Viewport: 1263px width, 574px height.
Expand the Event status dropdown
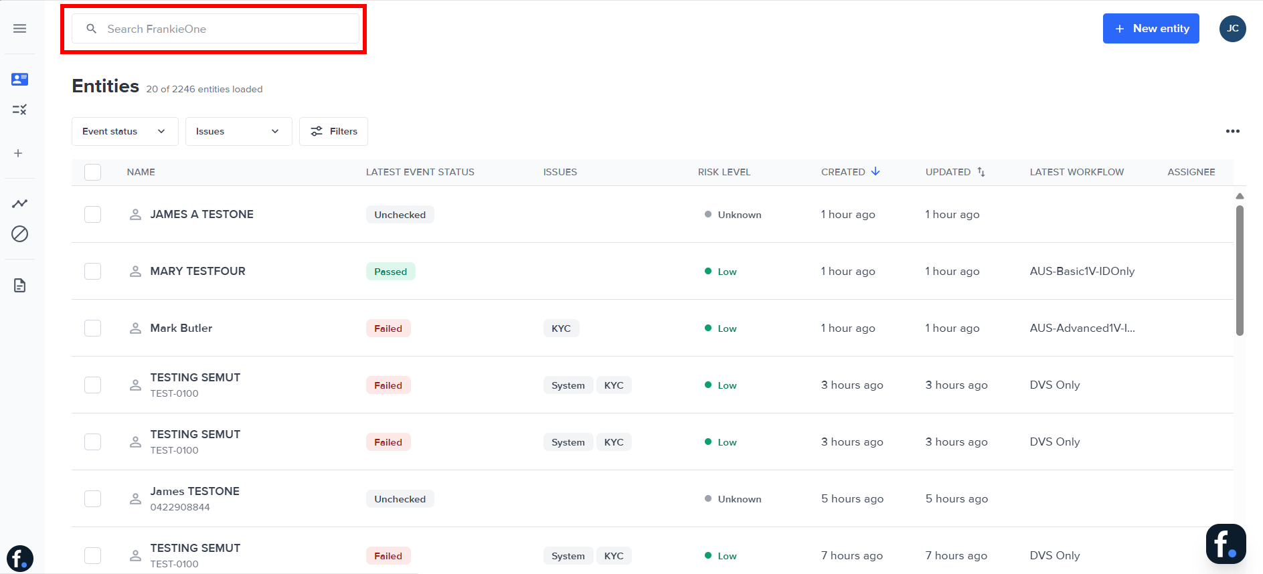coord(124,131)
